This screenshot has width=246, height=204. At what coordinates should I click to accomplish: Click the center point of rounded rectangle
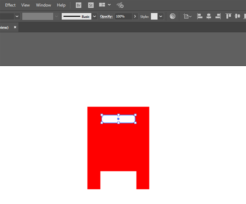tap(118, 119)
